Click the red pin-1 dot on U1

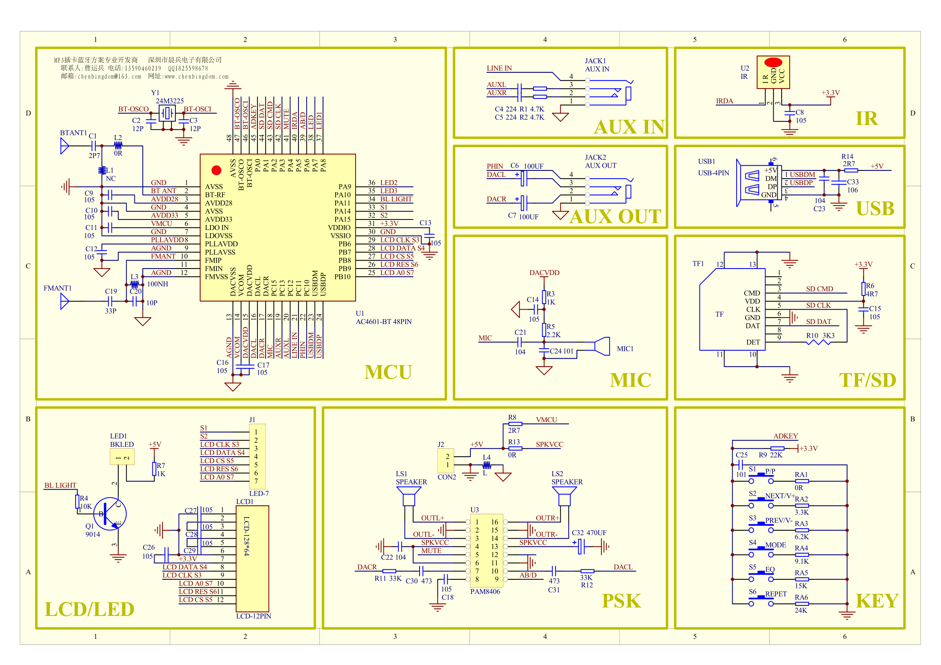(x=216, y=170)
